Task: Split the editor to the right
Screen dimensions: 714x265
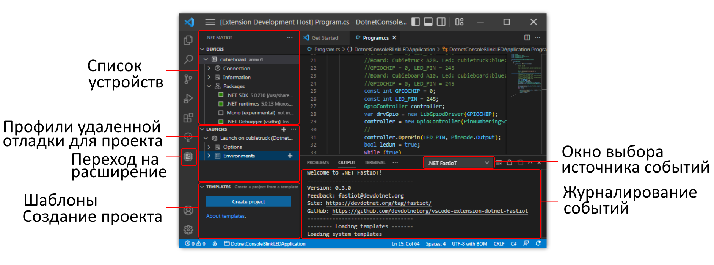Action: click(x=527, y=37)
